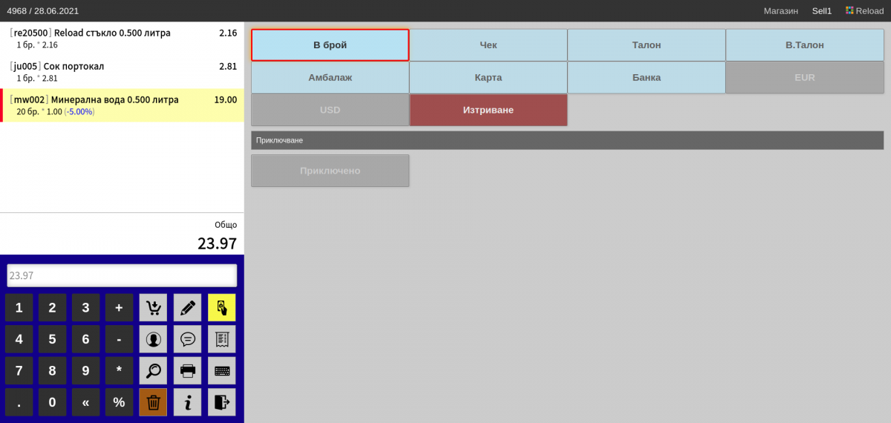891x423 pixels.
Task: Open the magnifier search icon
Action: pos(153,370)
